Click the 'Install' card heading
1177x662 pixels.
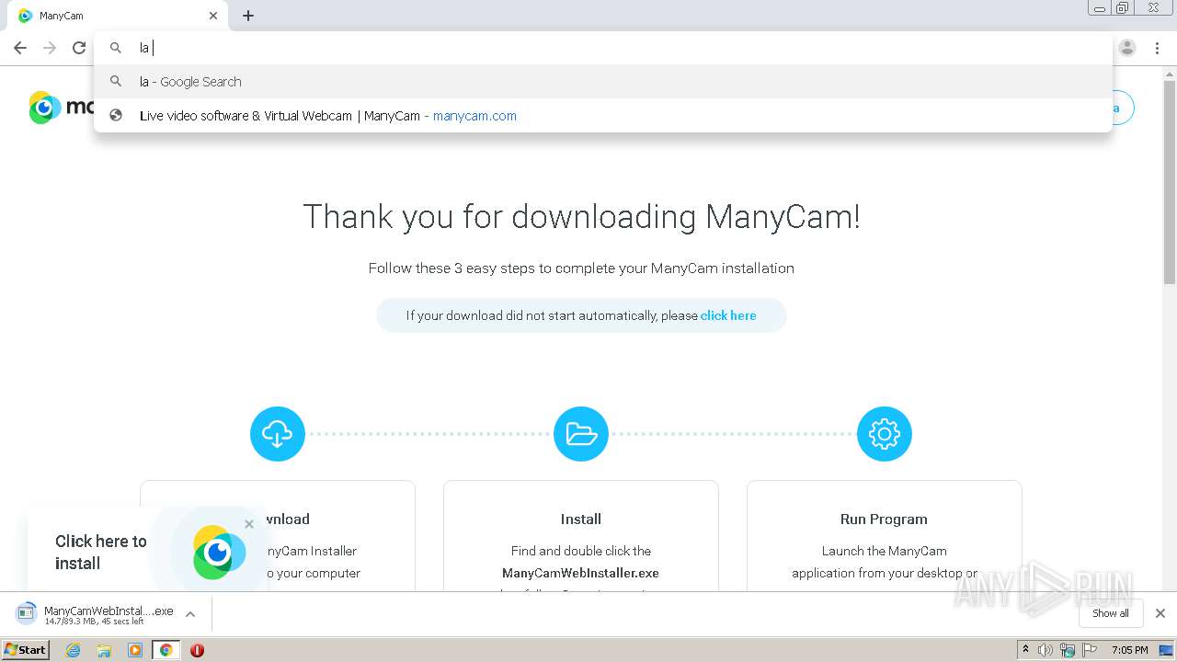click(581, 519)
